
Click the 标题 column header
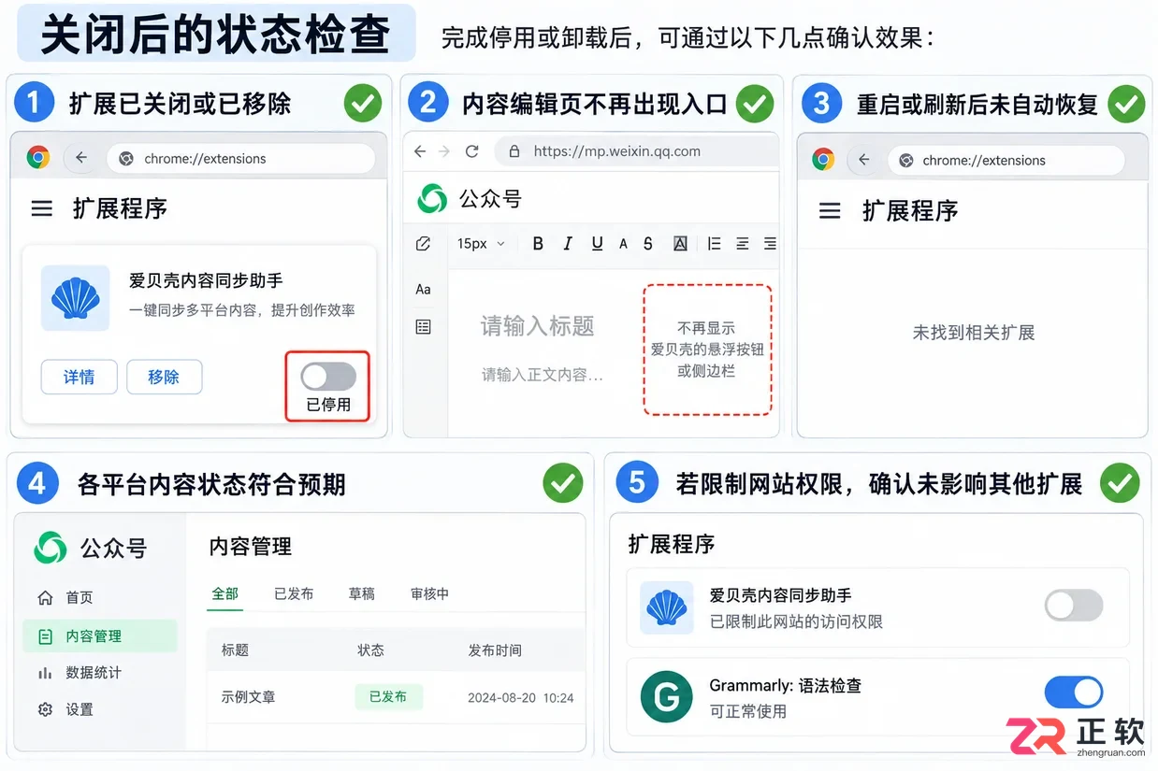pos(235,650)
